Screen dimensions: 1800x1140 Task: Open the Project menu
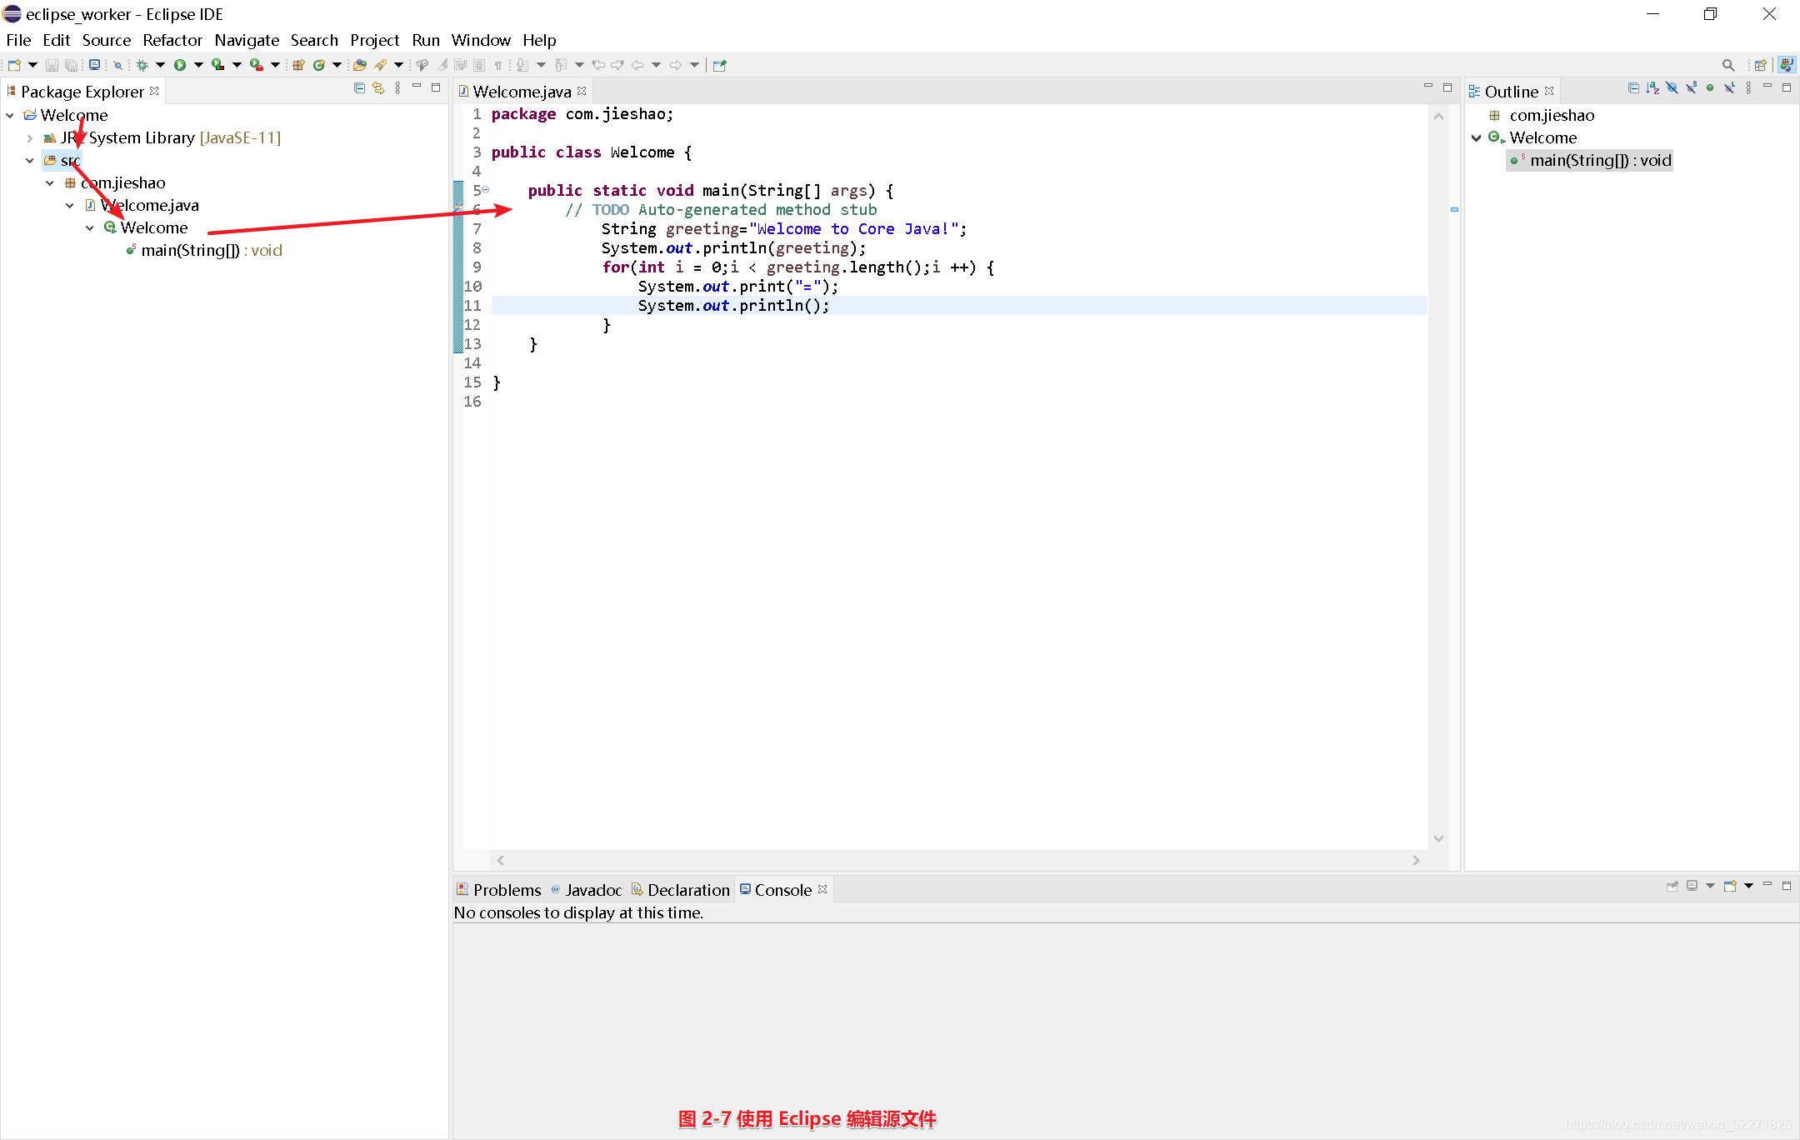374,40
